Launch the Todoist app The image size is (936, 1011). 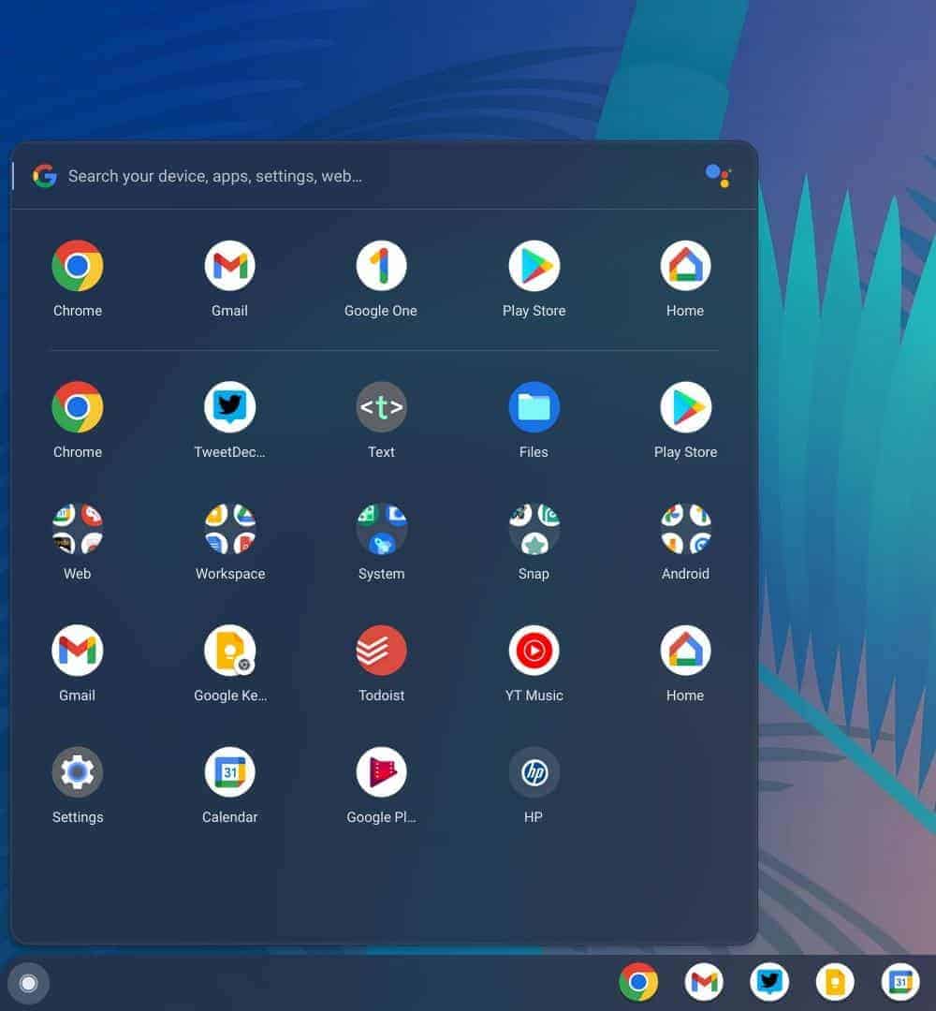pos(381,650)
